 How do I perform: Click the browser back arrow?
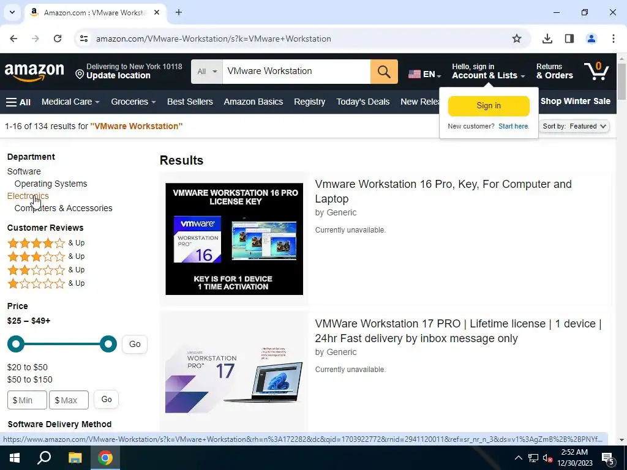point(13,39)
